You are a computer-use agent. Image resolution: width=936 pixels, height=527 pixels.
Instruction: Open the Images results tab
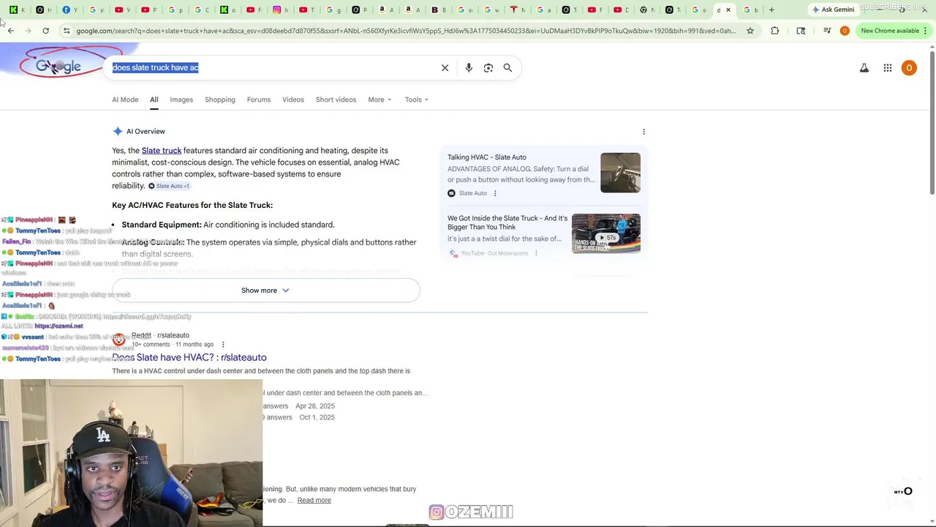coord(181,100)
